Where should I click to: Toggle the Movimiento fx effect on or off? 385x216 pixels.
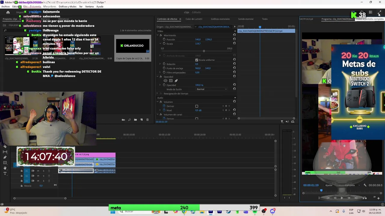(x=161, y=35)
